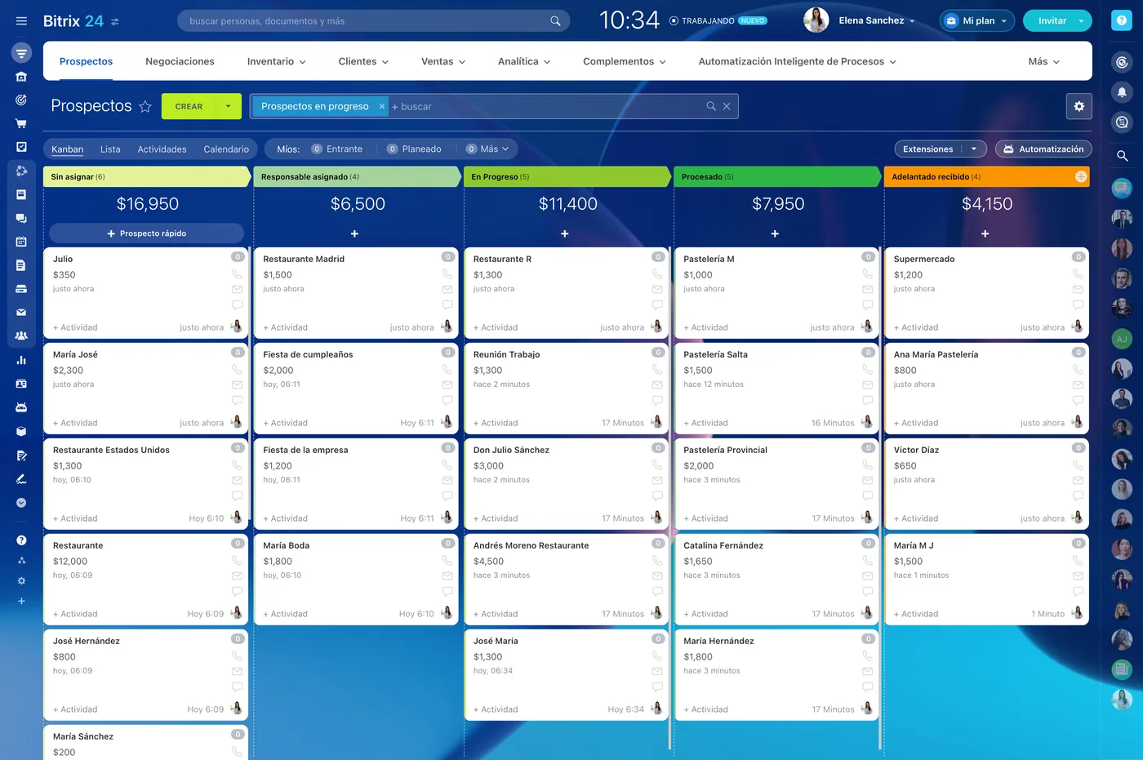Click the Automatización button
The width and height of the screenshot is (1143, 760).
(1043, 149)
